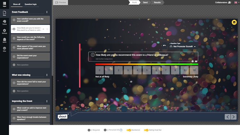The image size is (240, 135).
Task: Delete question 2 with the X icon
Action: click(x=43, y=29)
